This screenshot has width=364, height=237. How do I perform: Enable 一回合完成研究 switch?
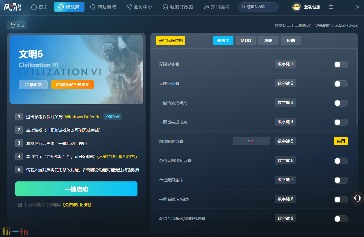(x=341, y=103)
